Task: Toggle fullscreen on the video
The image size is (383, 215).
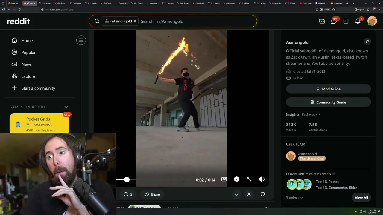Action: point(249,179)
